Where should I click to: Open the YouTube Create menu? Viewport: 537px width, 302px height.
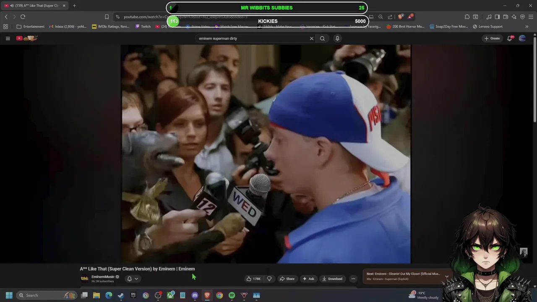(492, 38)
